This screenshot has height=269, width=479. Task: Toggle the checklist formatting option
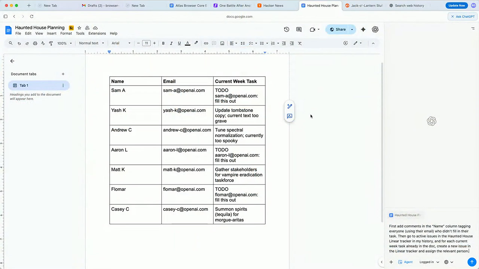251,43
